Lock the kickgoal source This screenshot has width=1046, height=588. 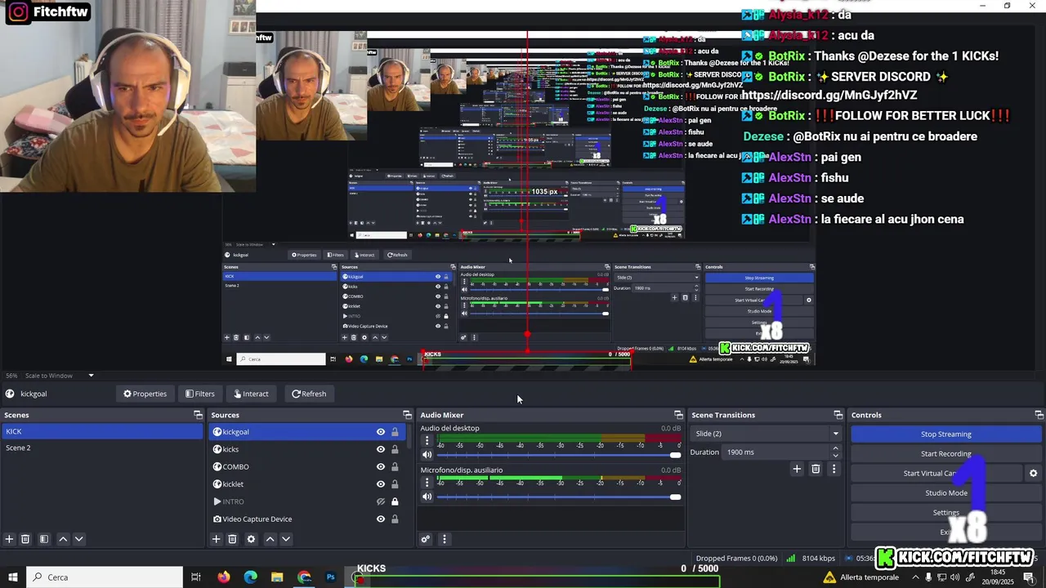click(395, 432)
